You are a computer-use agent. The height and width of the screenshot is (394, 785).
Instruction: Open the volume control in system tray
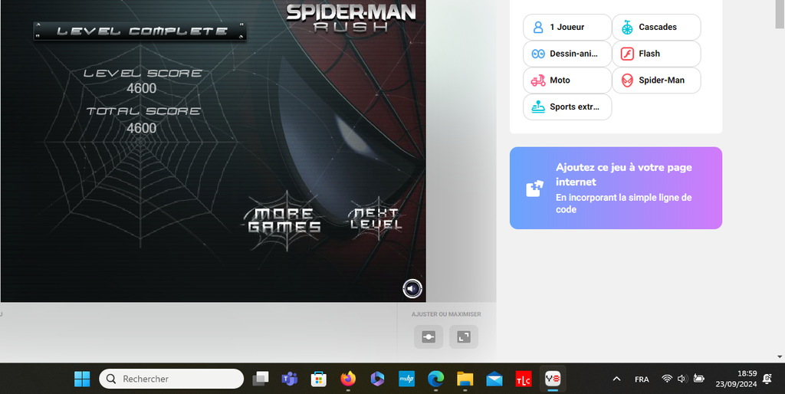pyautogui.click(x=682, y=379)
